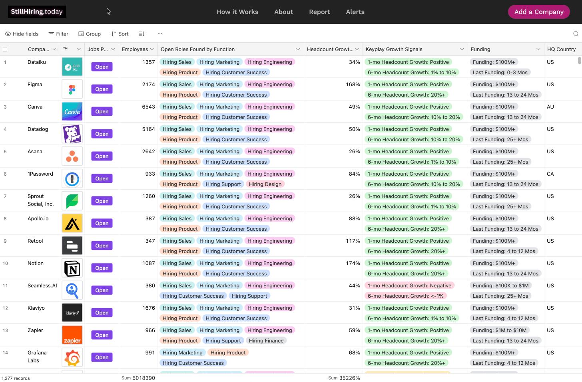Viewport: 582px width, 382px height.
Task: Open the more options ellipsis
Action: pyautogui.click(x=160, y=34)
